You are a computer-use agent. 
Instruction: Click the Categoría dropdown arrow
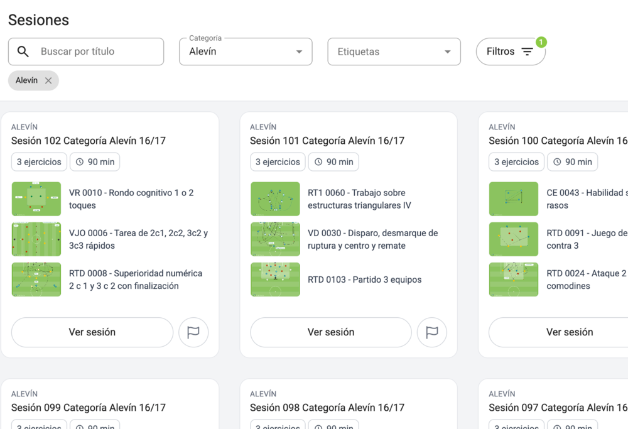click(x=300, y=52)
